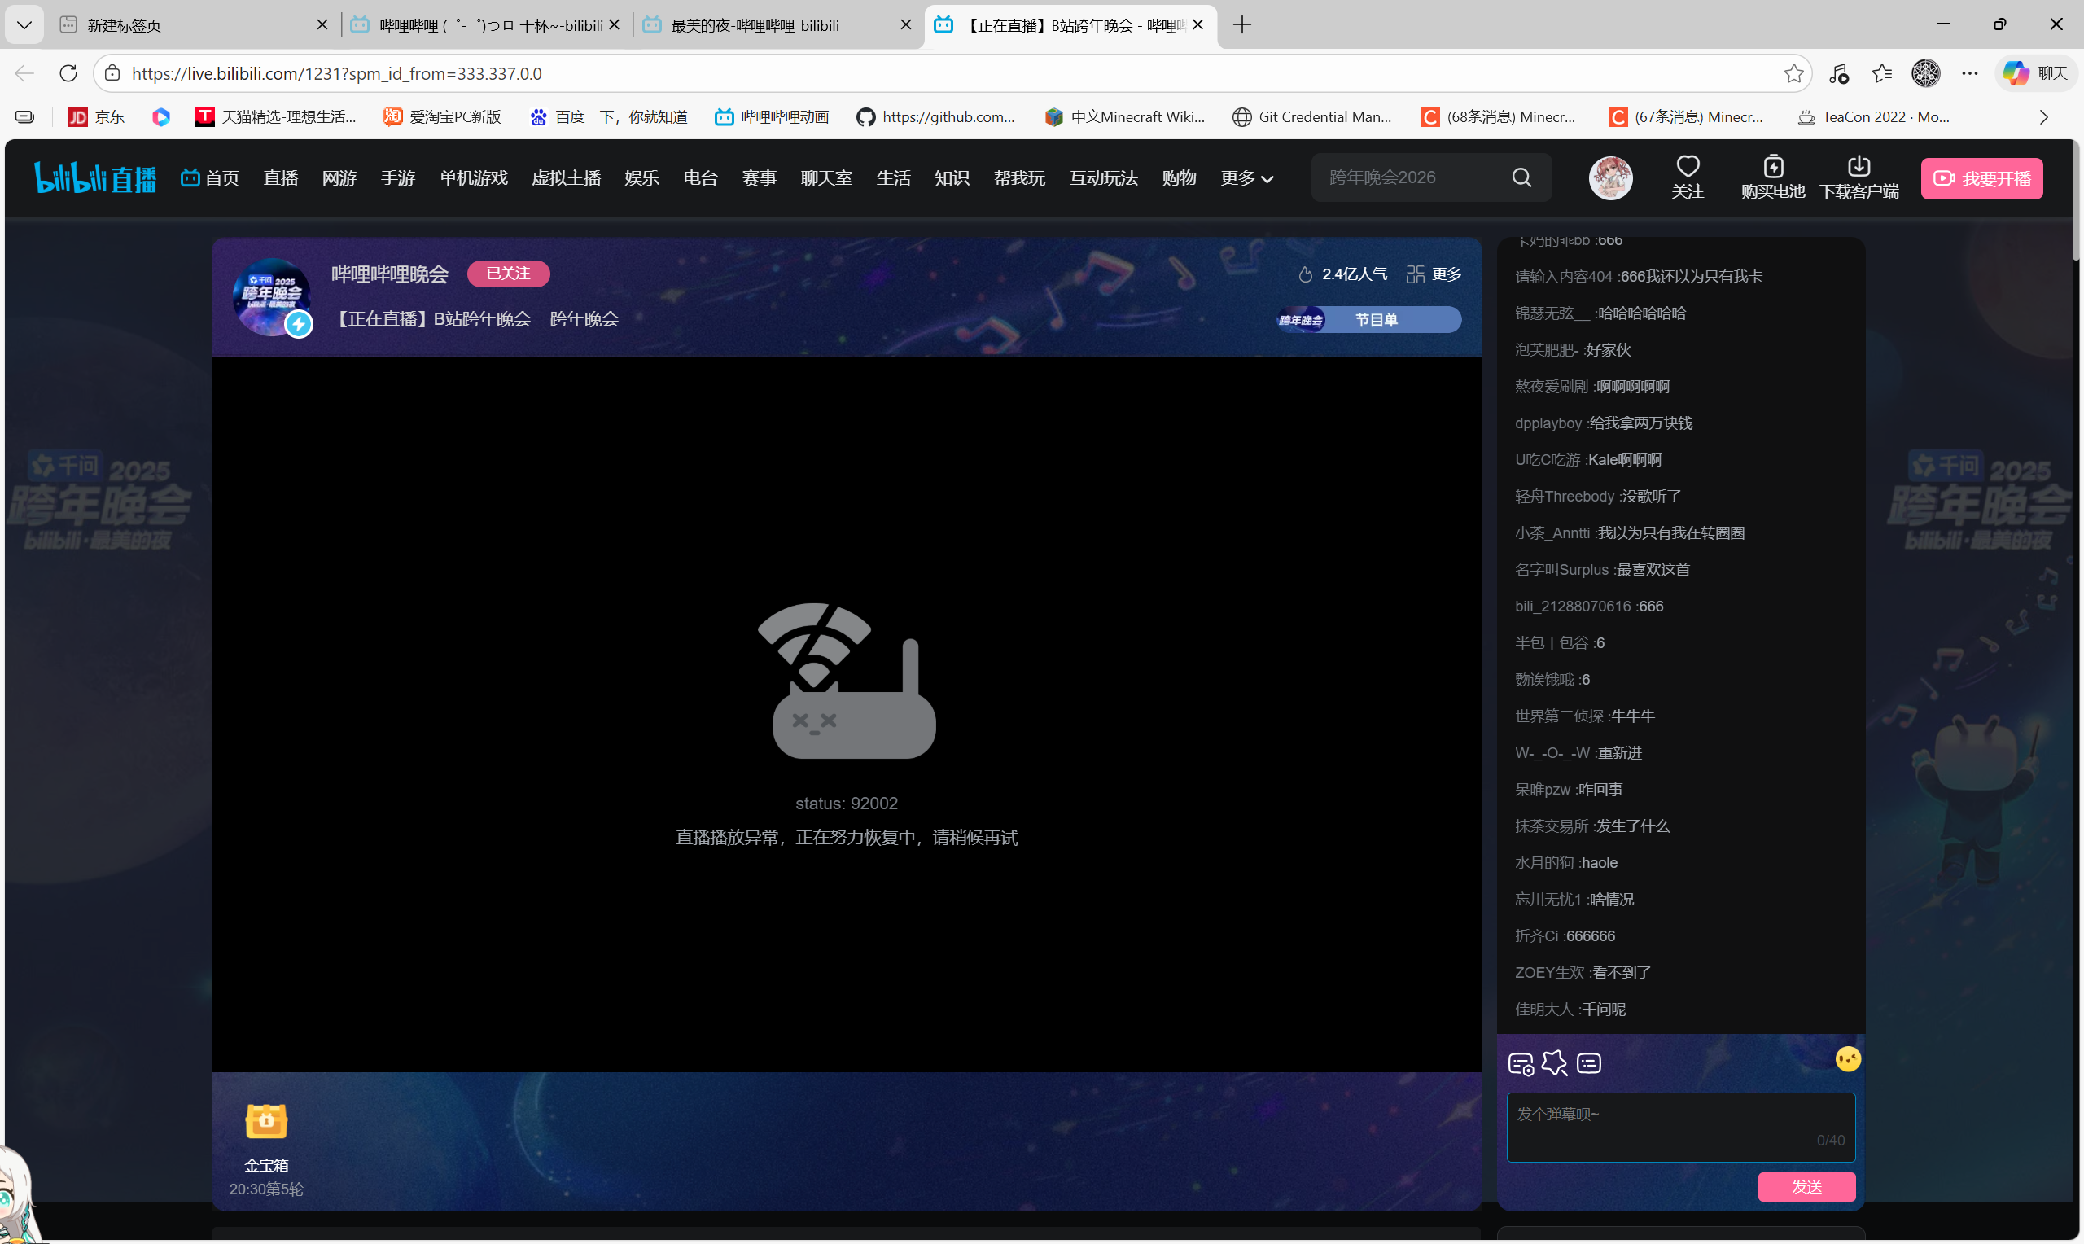2084x1244 pixels.
Task: Open the tab list chevron
Action: click(x=24, y=25)
